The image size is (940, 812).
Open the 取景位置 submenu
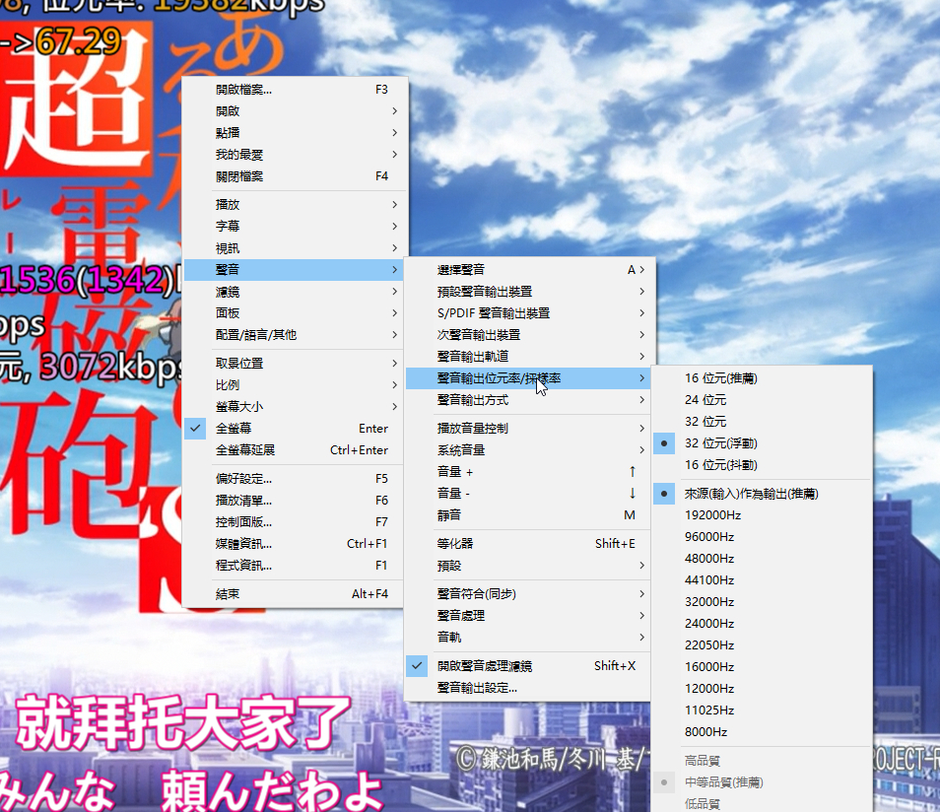pyautogui.click(x=295, y=364)
